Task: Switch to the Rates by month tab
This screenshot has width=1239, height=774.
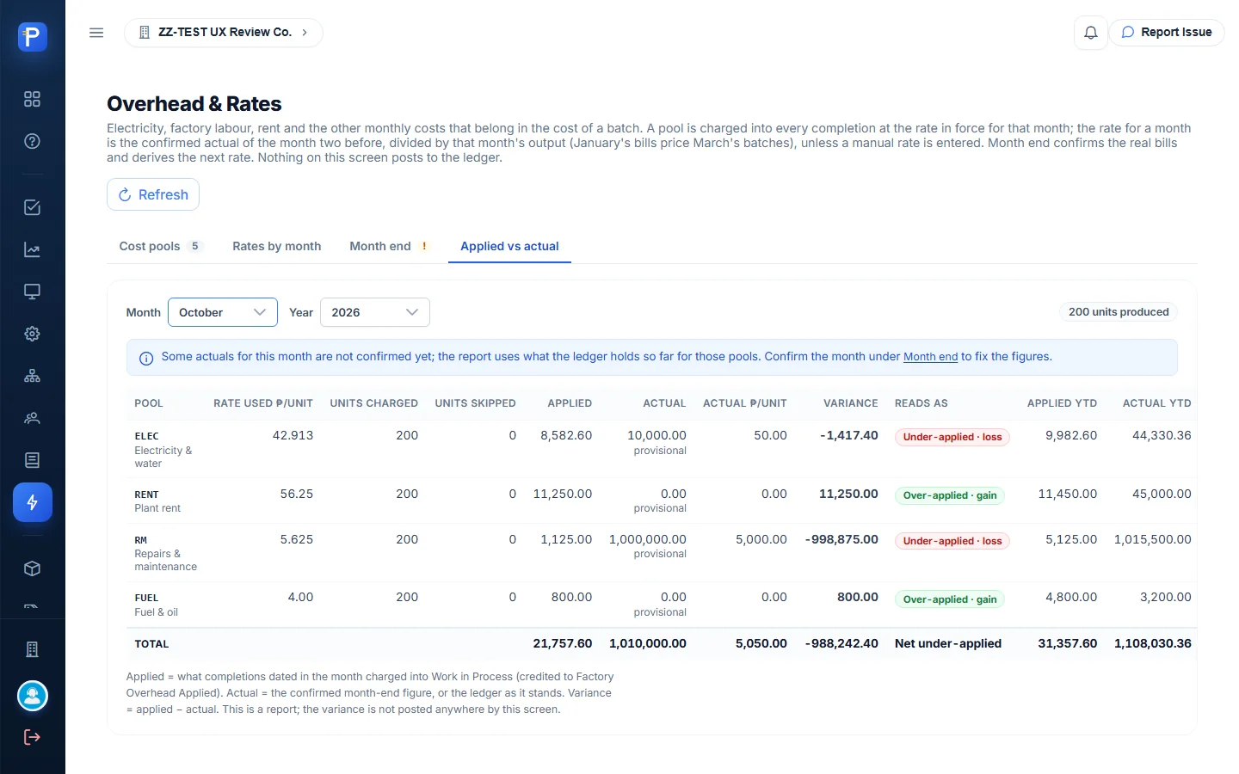Action: click(x=277, y=246)
